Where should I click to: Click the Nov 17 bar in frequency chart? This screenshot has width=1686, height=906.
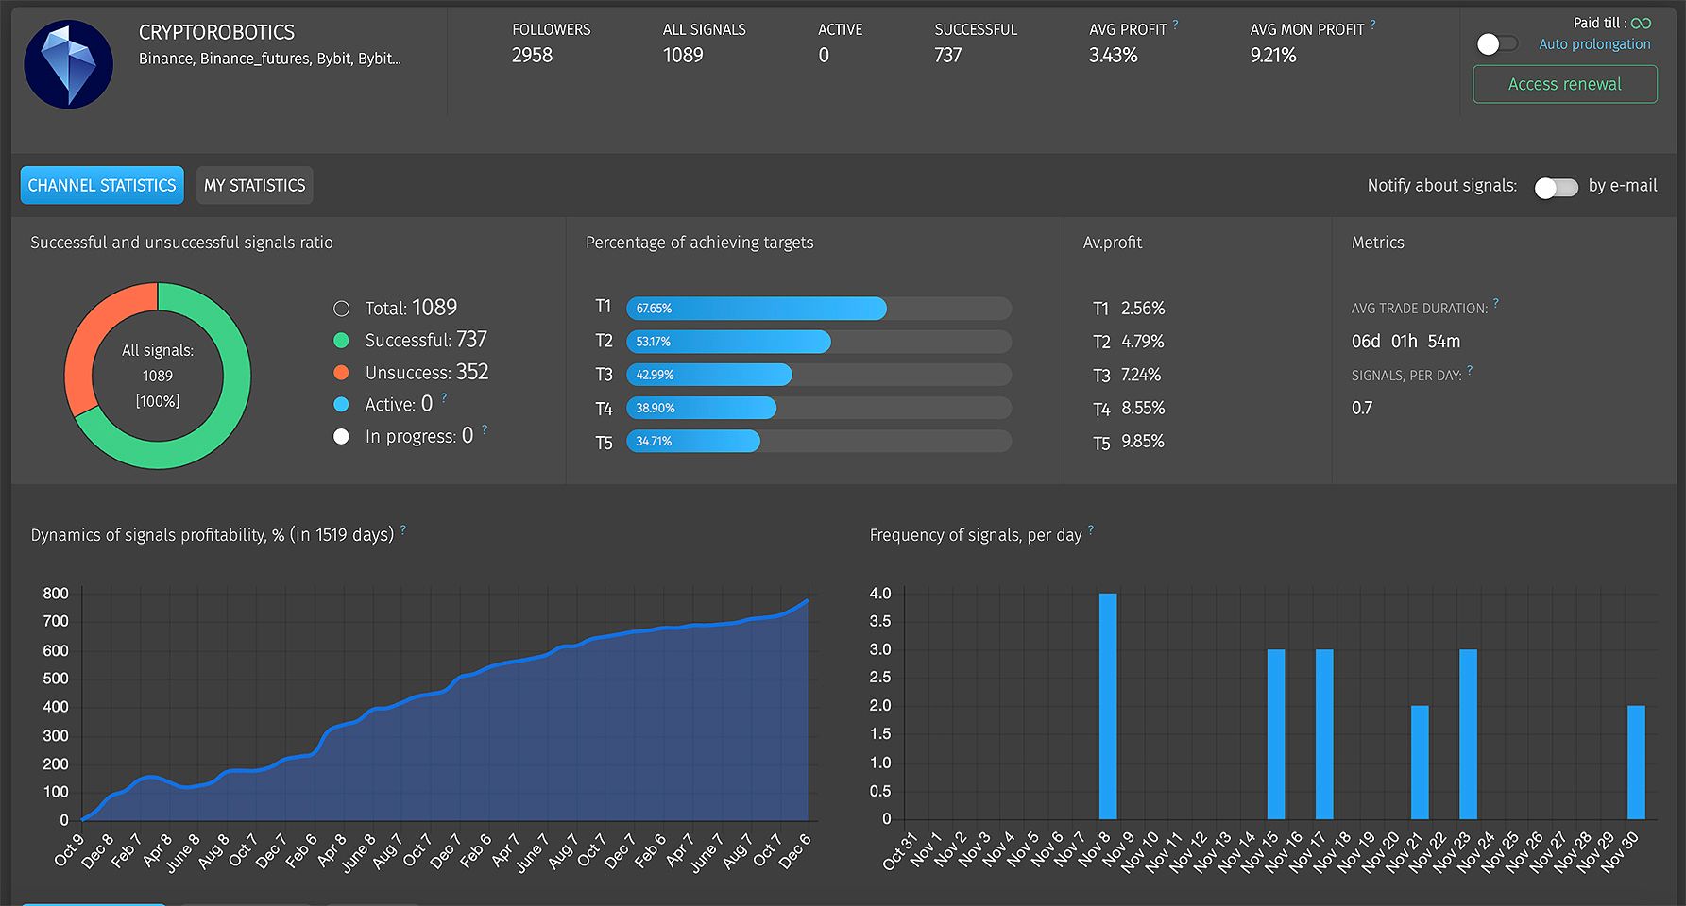point(1324,734)
